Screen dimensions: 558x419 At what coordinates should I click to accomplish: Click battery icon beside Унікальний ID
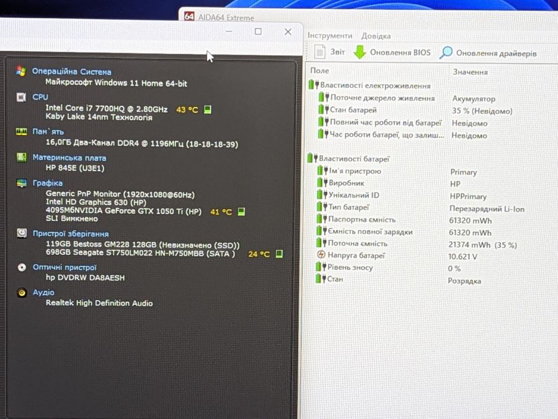tap(322, 195)
